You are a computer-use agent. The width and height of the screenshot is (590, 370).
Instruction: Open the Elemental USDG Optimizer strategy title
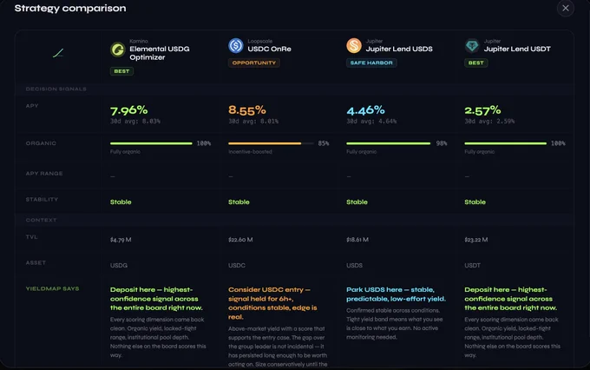(160, 53)
